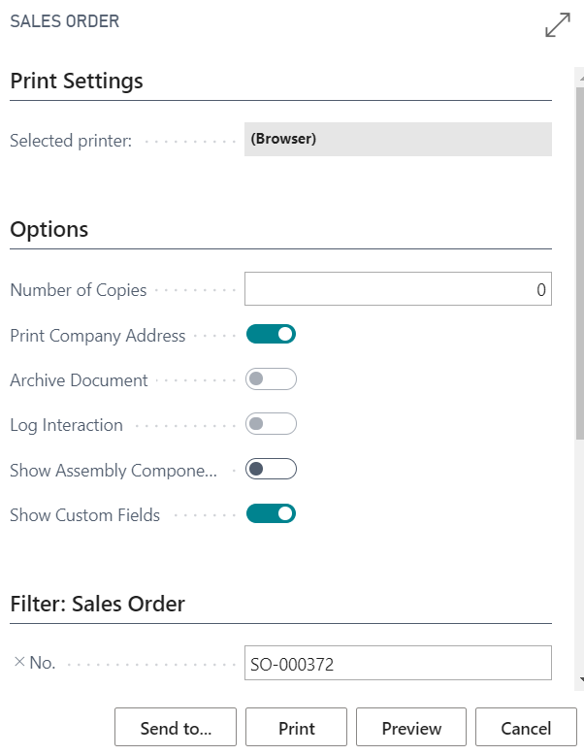Click the vertical scrollbar thumb
The image size is (584, 755).
(x=579, y=262)
